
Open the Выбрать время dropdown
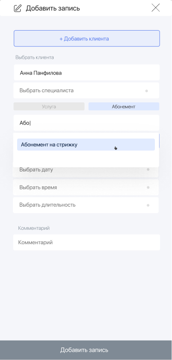pyautogui.click(x=86, y=187)
